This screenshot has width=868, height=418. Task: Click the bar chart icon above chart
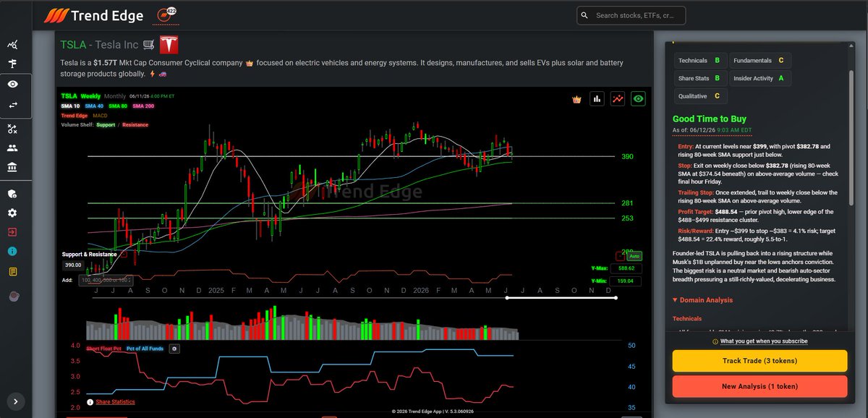pyautogui.click(x=597, y=99)
